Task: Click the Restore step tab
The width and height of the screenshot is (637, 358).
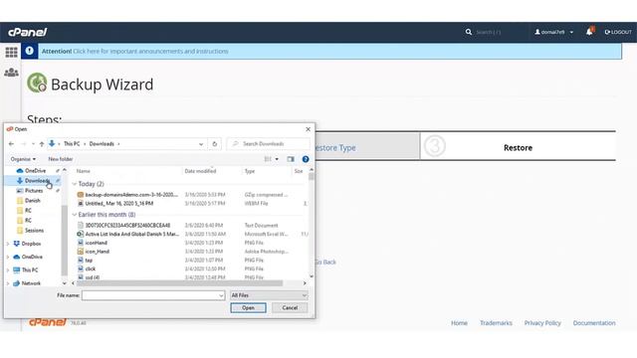Action: 518,146
